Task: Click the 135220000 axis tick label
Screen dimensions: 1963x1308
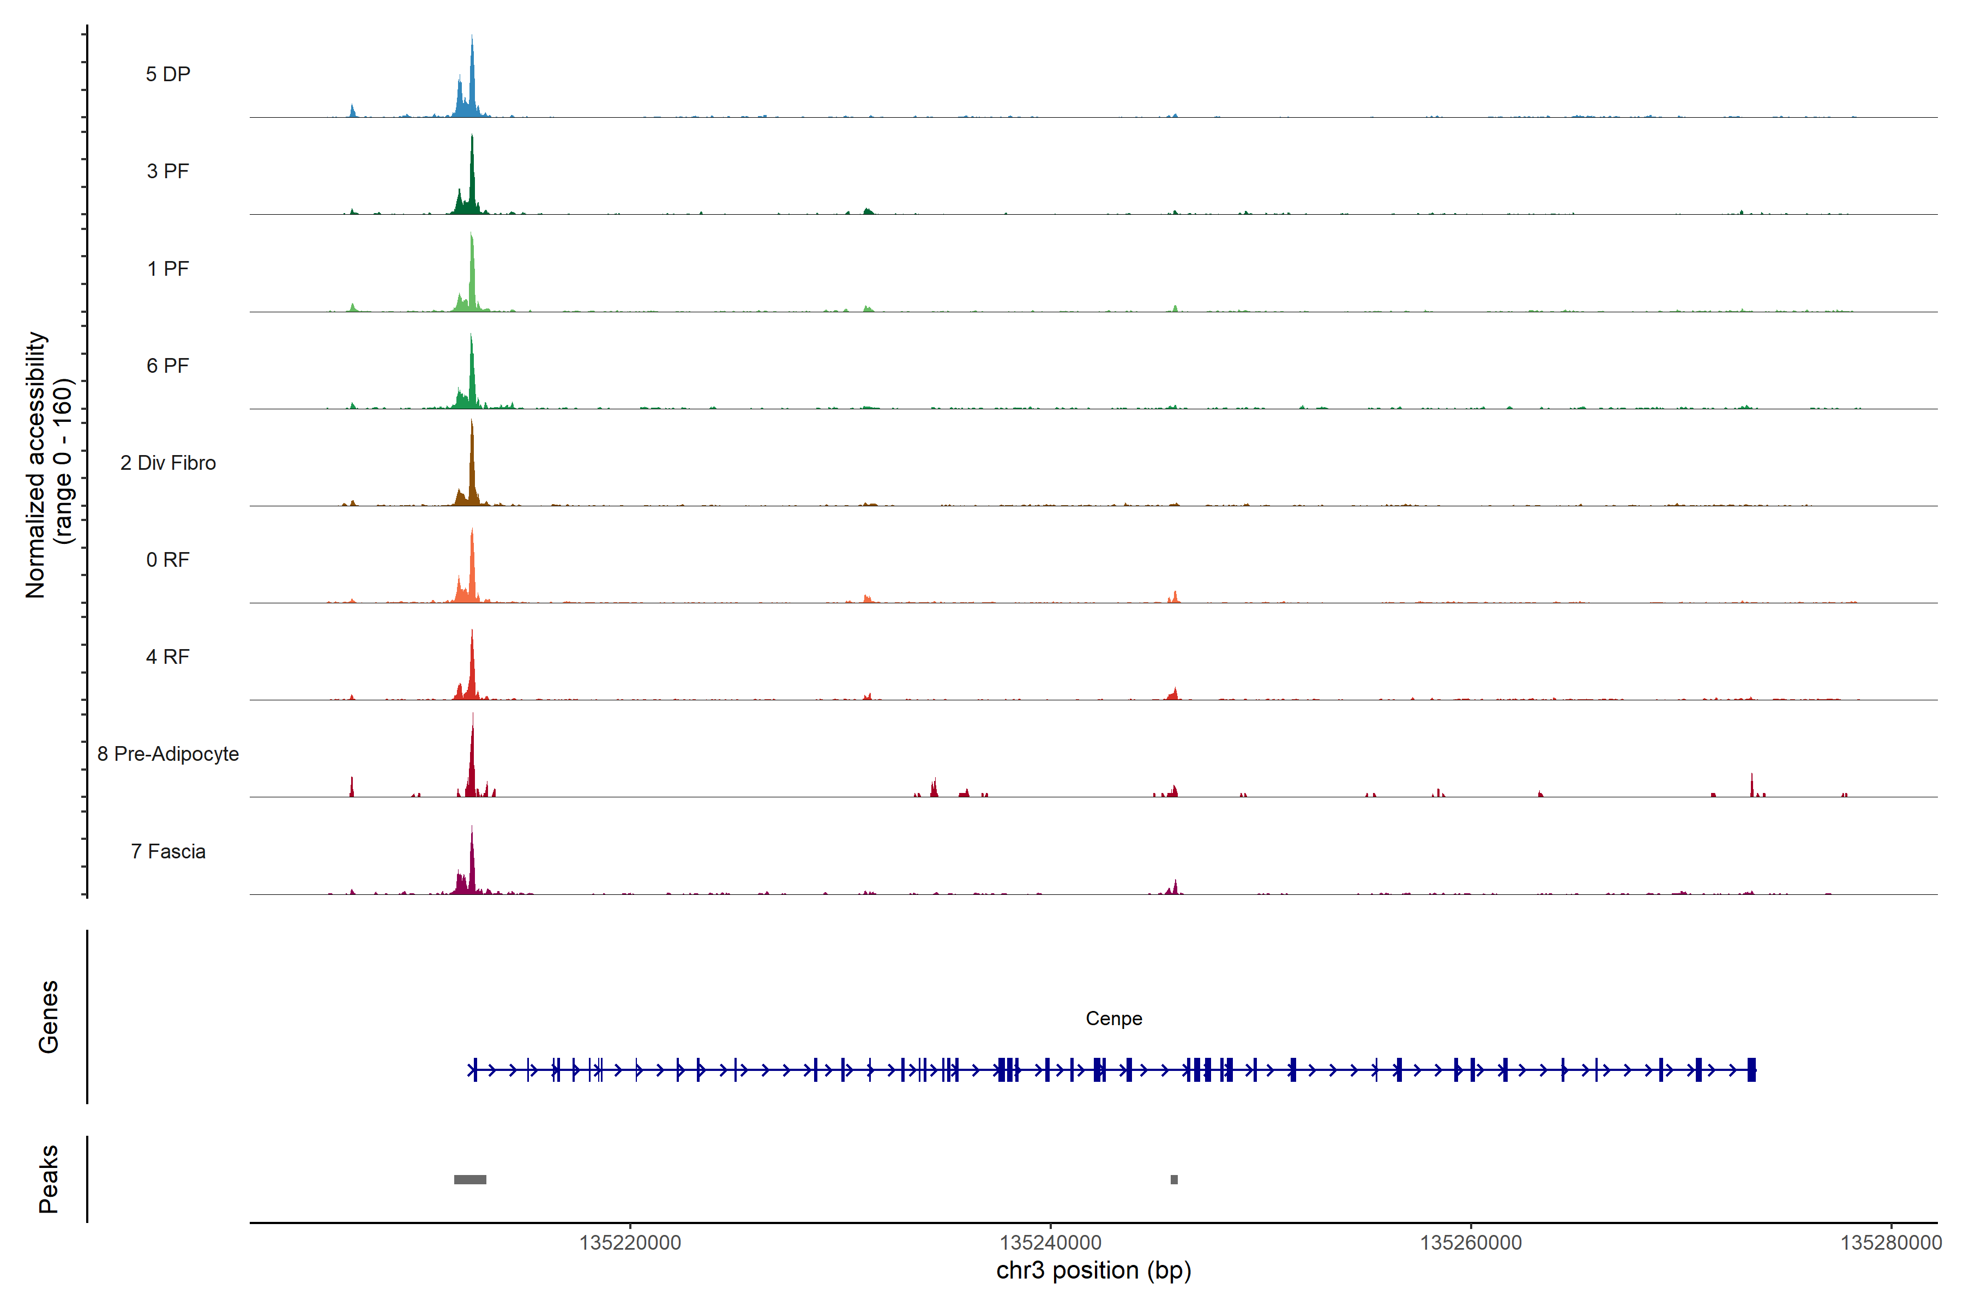Action: click(630, 1243)
